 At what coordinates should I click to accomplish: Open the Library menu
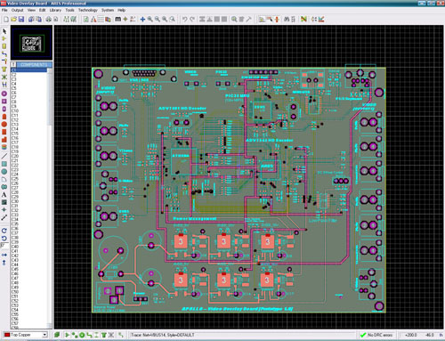(55, 10)
